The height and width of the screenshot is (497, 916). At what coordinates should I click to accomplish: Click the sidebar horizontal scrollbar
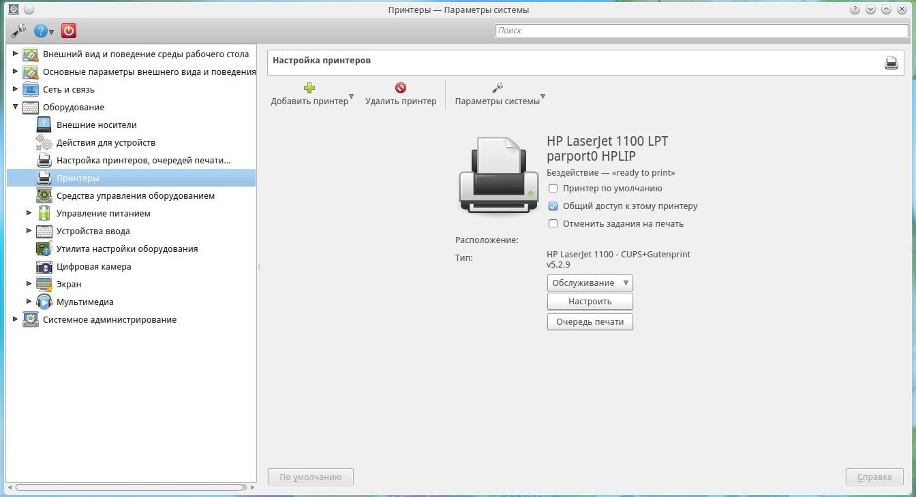(130, 487)
